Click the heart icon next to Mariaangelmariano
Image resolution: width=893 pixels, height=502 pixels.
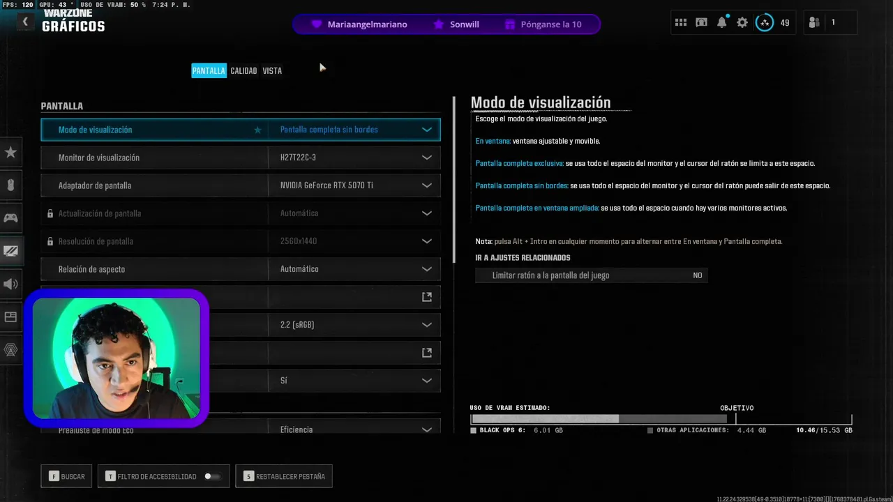316,24
